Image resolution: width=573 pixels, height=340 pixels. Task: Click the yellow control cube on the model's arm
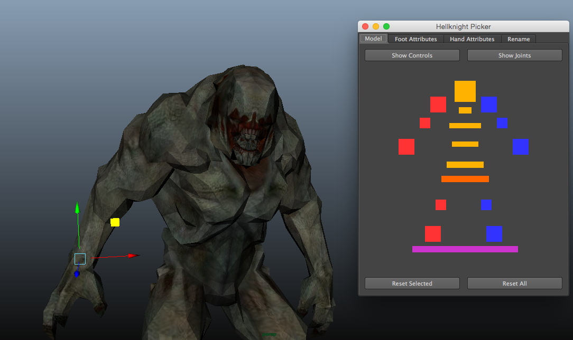[115, 222]
